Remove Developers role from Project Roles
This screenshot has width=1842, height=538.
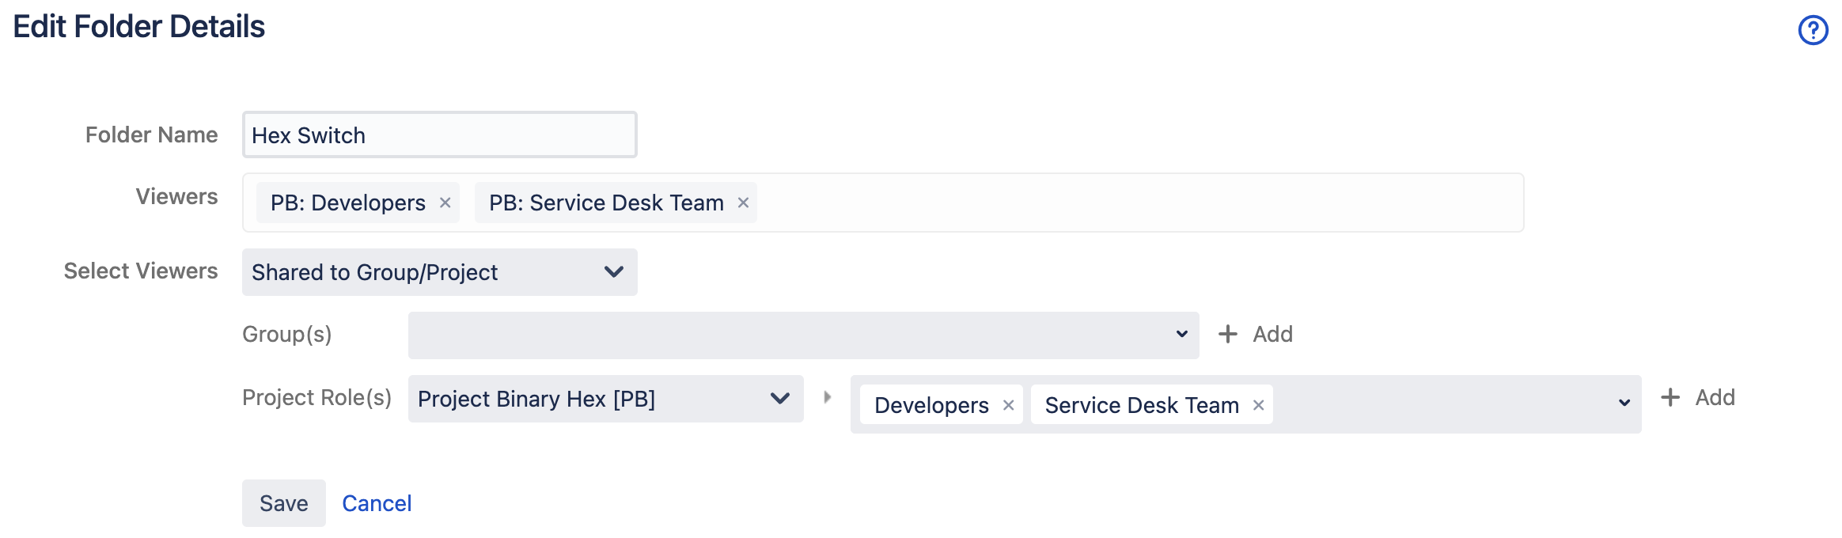(1008, 406)
